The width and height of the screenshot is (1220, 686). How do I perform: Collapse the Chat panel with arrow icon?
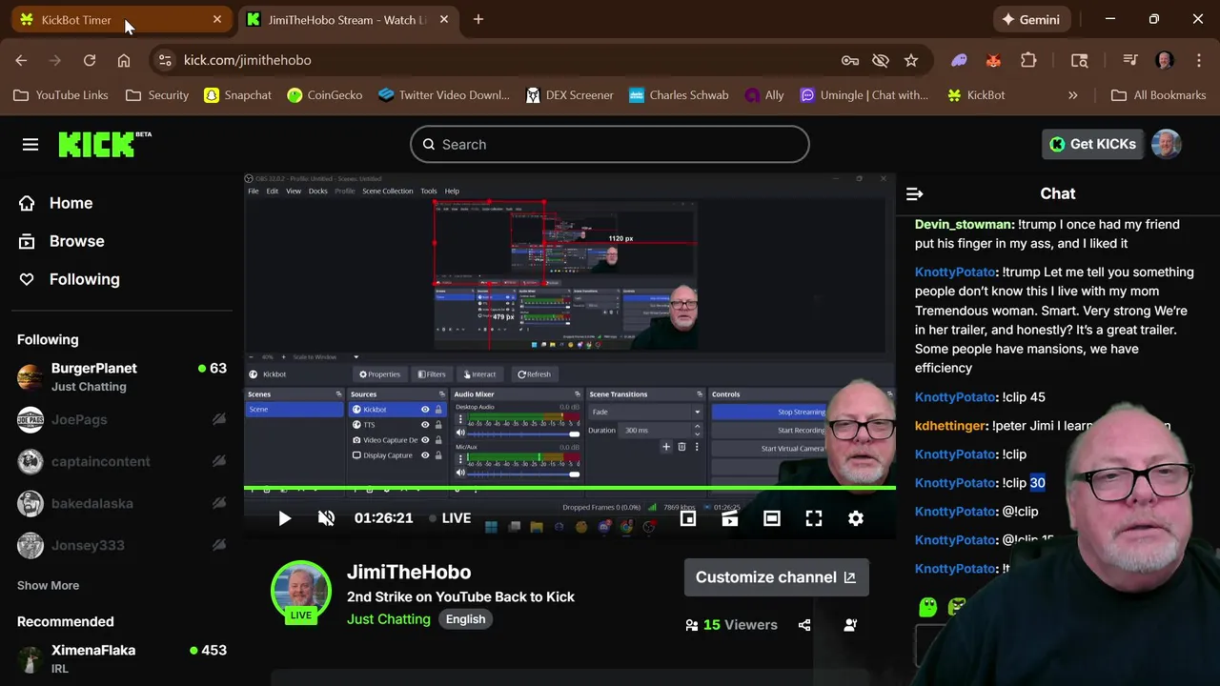pyautogui.click(x=914, y=194)
